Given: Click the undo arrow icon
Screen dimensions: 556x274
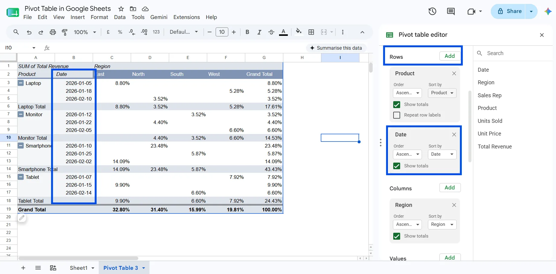Looking at the screenshot, I should click(29, 32).
